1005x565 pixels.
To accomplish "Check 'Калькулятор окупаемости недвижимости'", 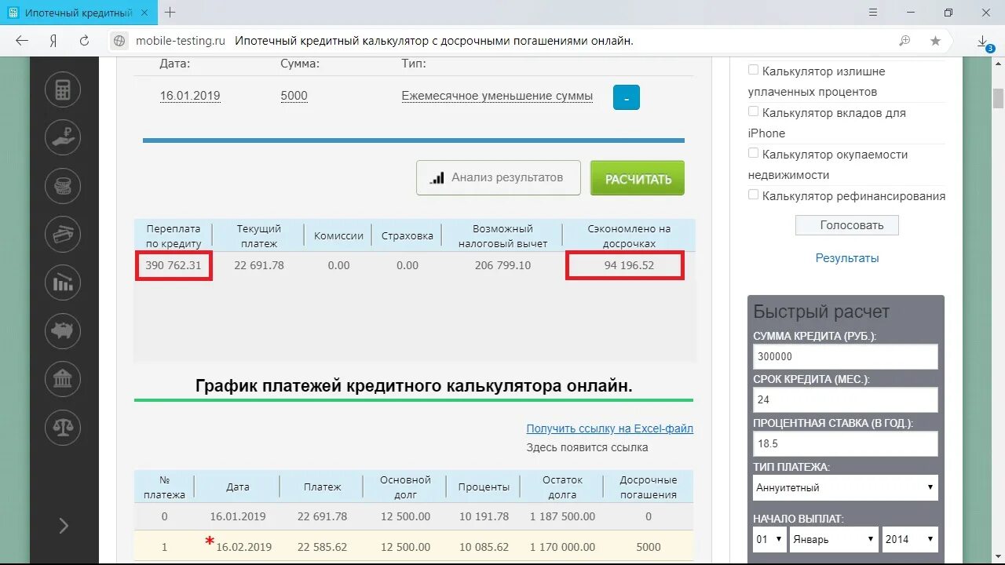I will click(753, 153).
